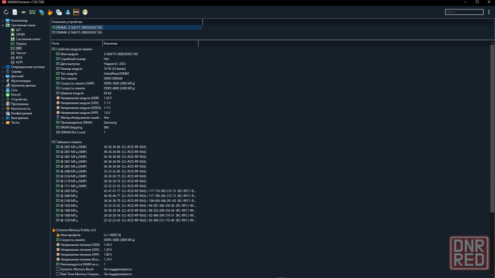
Task: Expand the Хранение данных tree node
Action: tap(3, 86)
